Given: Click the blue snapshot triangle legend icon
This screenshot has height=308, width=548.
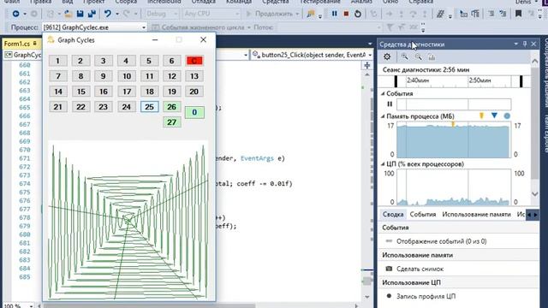Looking at the screenshot, I should pos(494,115).
